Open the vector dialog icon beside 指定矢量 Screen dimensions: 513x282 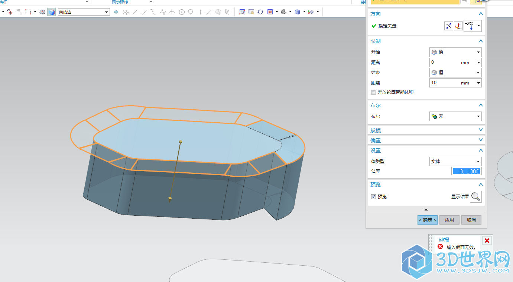[x=458, y=26]
